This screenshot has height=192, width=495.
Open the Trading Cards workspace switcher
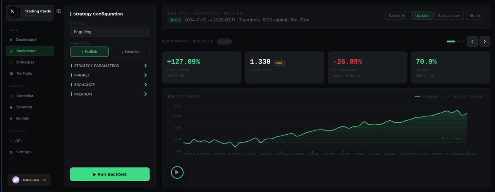pyautogui.click(x=30, y=13)
